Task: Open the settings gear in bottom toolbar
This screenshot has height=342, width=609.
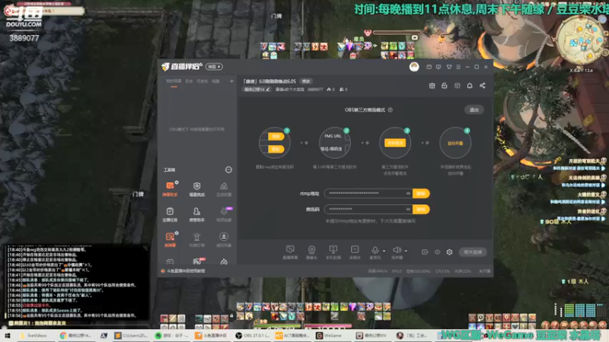Action: point(449,252)
